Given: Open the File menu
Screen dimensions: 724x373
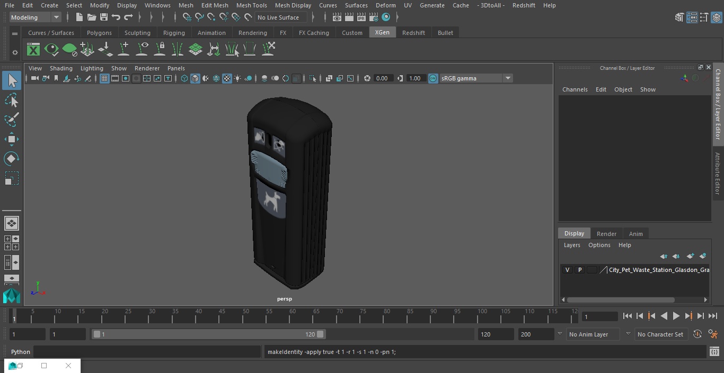Looking at the screenshot, I should click(x=10, y=5).
